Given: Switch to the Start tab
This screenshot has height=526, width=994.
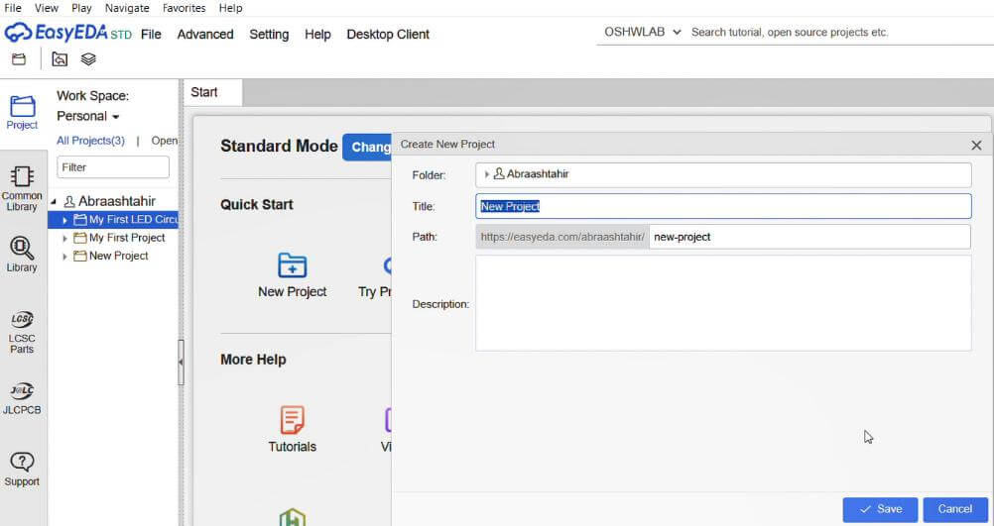Looking at the screenshot, I should [213, 92].
